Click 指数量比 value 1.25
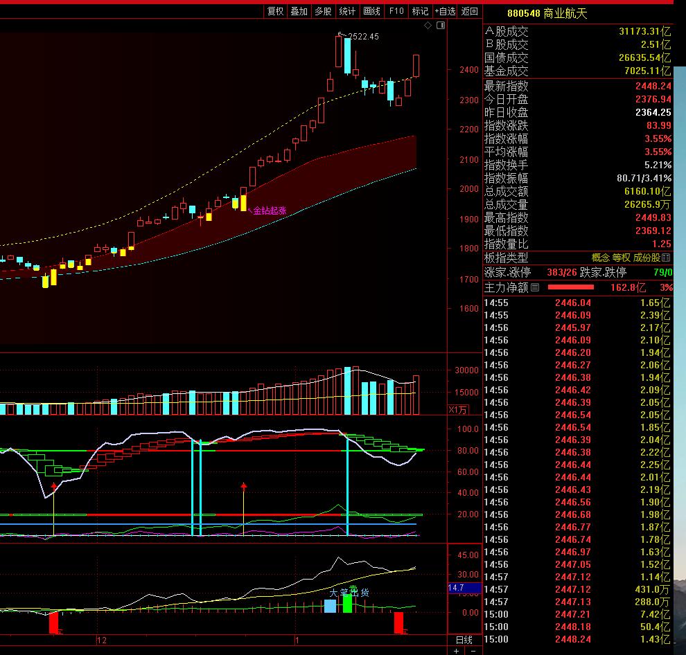Image resolution: width=686 pixels, height=655 pixels. click(662, 244)
